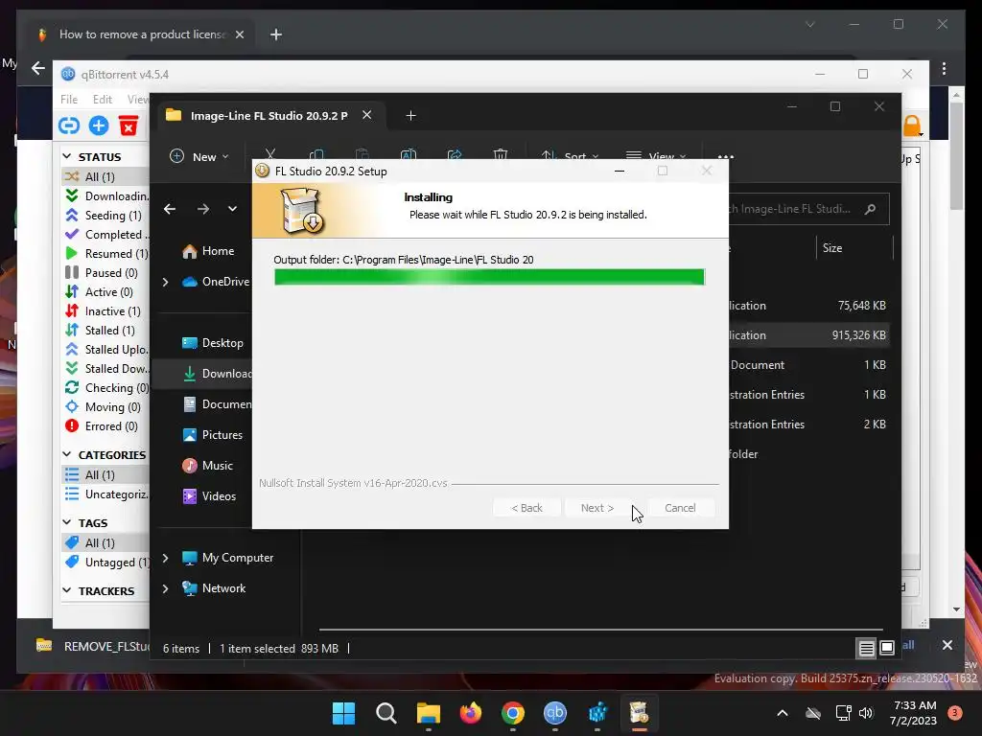Click File Explorer share icon
The height and width of the screenshot is (736, 982).
point(455,154)
